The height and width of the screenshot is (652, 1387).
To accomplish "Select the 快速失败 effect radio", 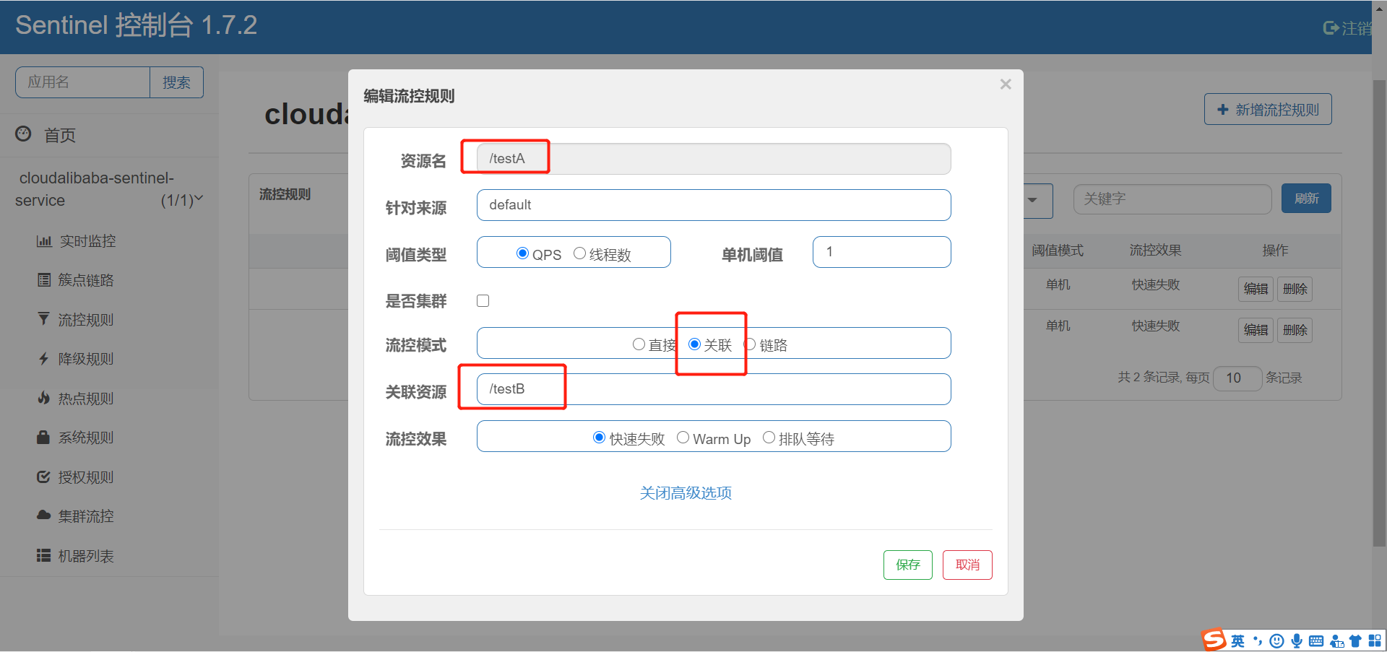I will point(599,438).
